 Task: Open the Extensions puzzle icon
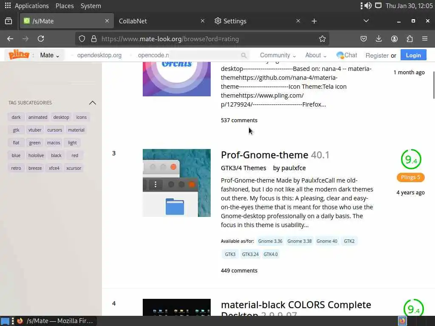pyautogui.click(x=410, y=39)
